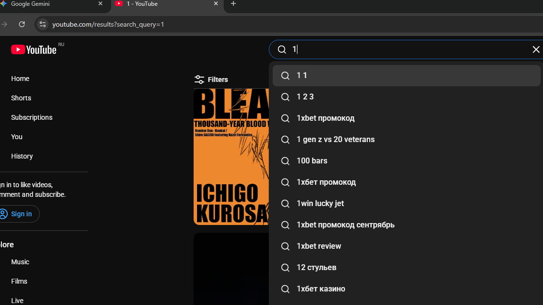
Task: Select suggestion '1xbet промокод'
Action: coord(407,118)
